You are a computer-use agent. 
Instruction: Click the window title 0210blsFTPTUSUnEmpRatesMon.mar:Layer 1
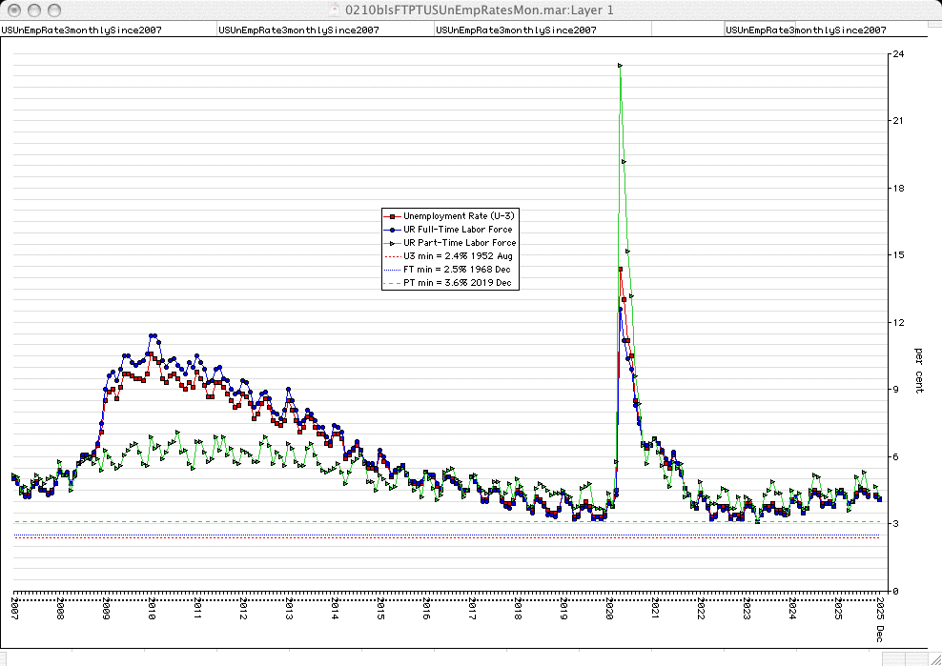point(478,10)
